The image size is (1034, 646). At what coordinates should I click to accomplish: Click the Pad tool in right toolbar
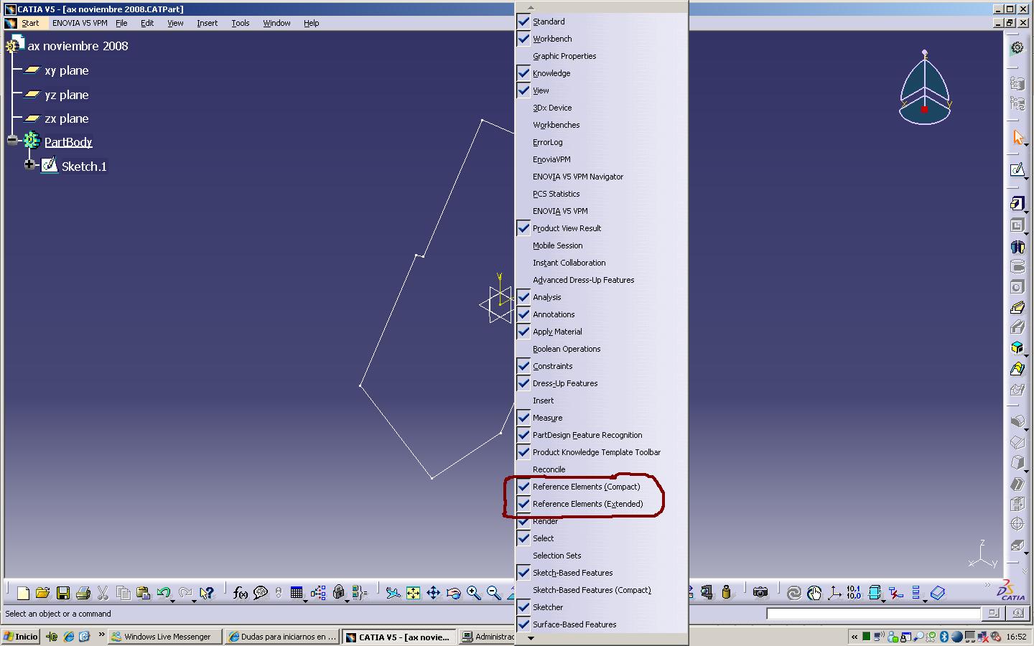1017,204
